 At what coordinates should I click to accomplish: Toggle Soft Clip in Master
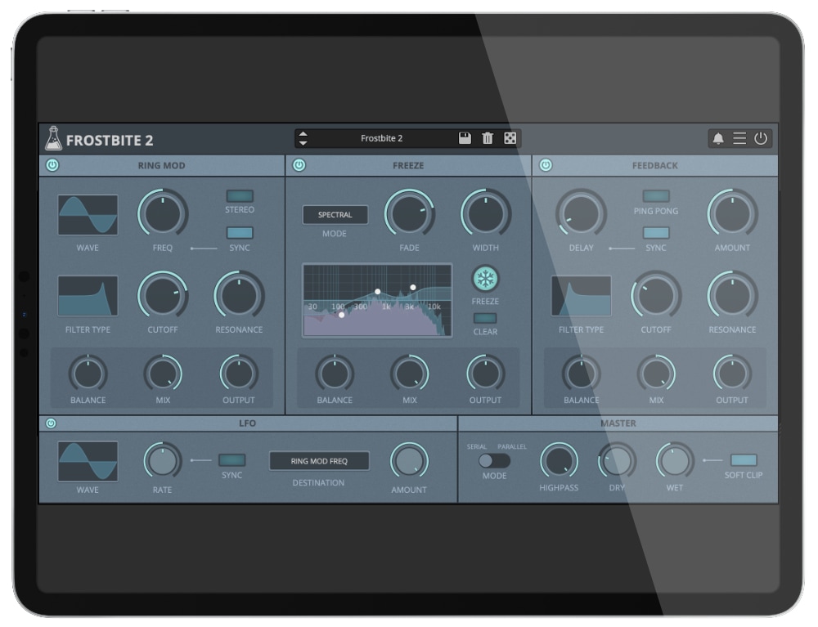click(x=744, y=459)
